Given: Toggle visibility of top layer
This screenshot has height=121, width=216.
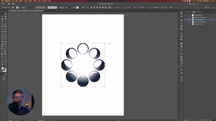Looking at the screenshot, I should coord(185,15).
